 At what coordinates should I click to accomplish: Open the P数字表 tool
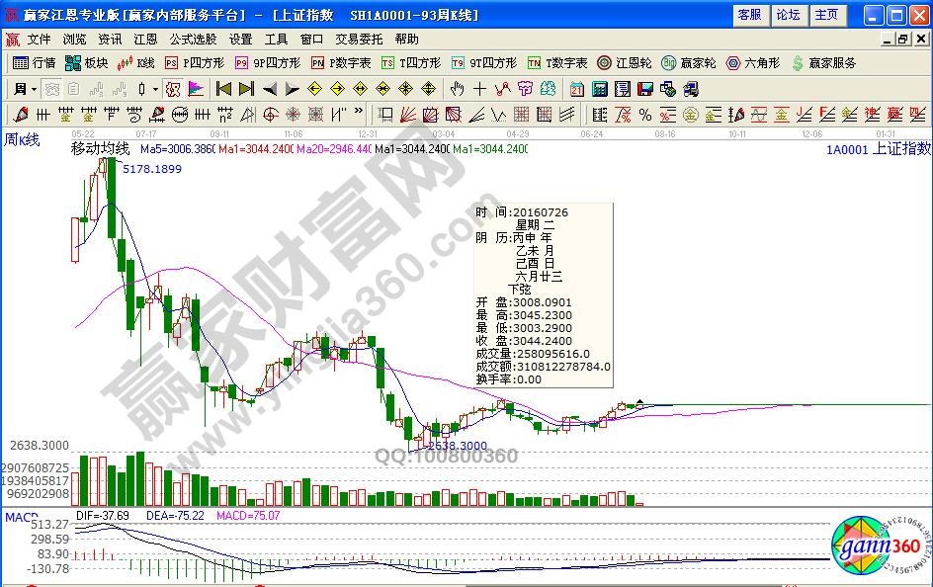click(342, 63)
